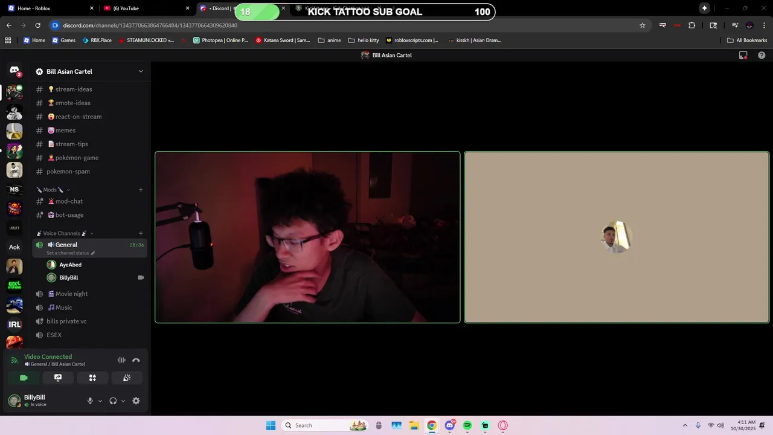Create channel in Mods category plus
The image size is (773, 435).
[x=141, y=190]
